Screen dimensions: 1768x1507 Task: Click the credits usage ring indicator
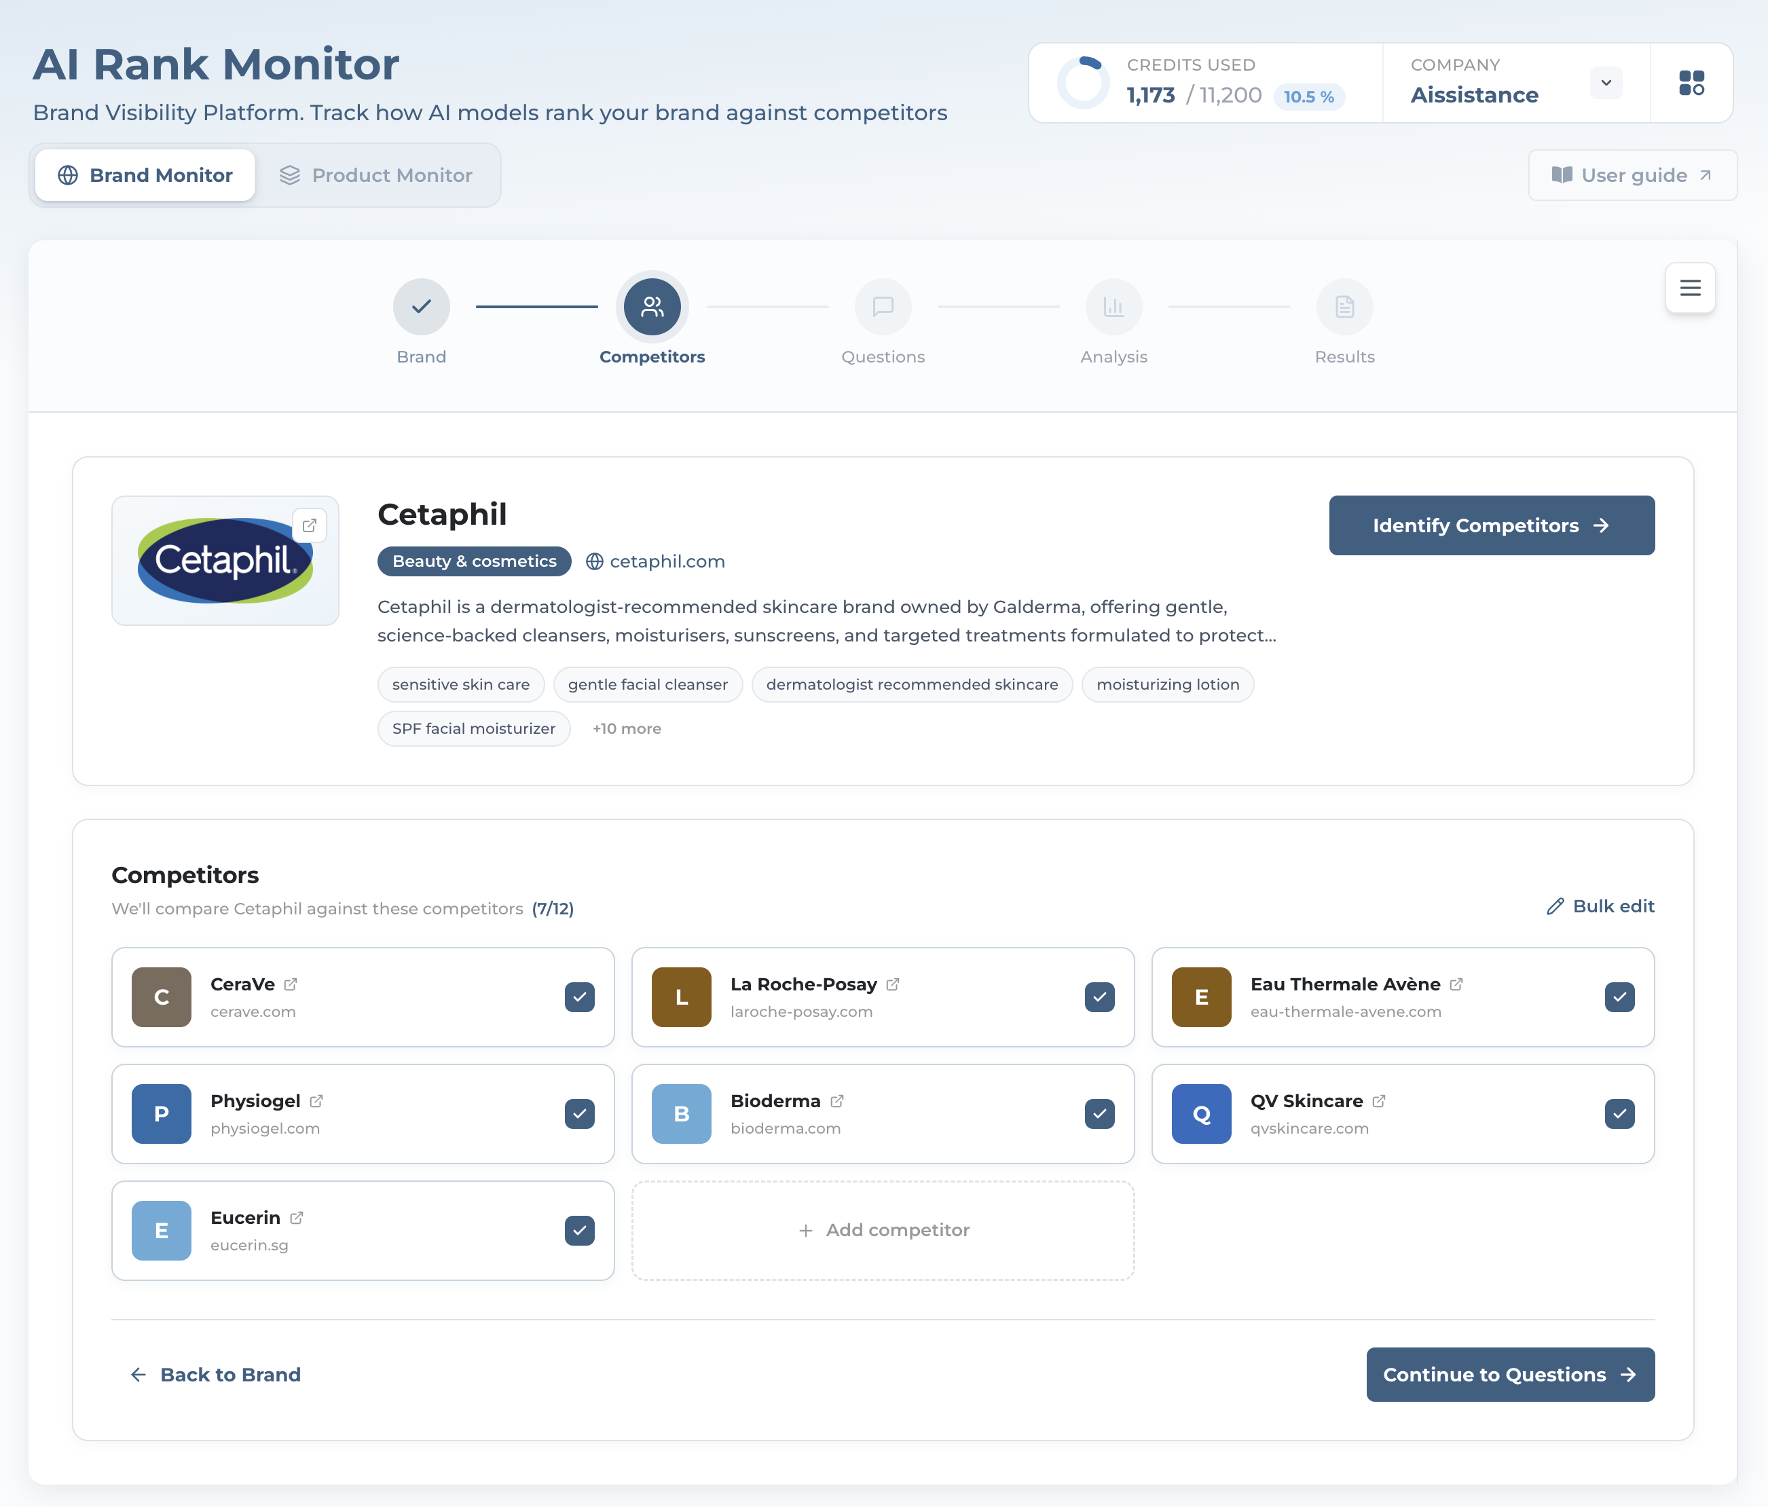[x=1084, y=83]
